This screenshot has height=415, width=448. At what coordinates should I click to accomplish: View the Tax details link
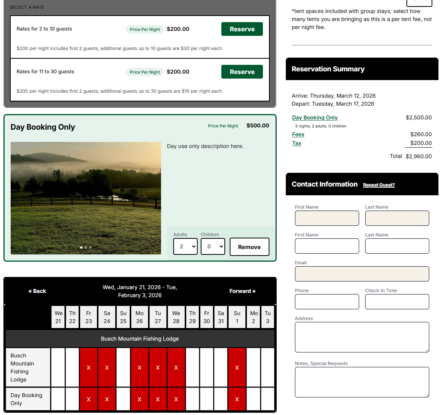(297, 143)
